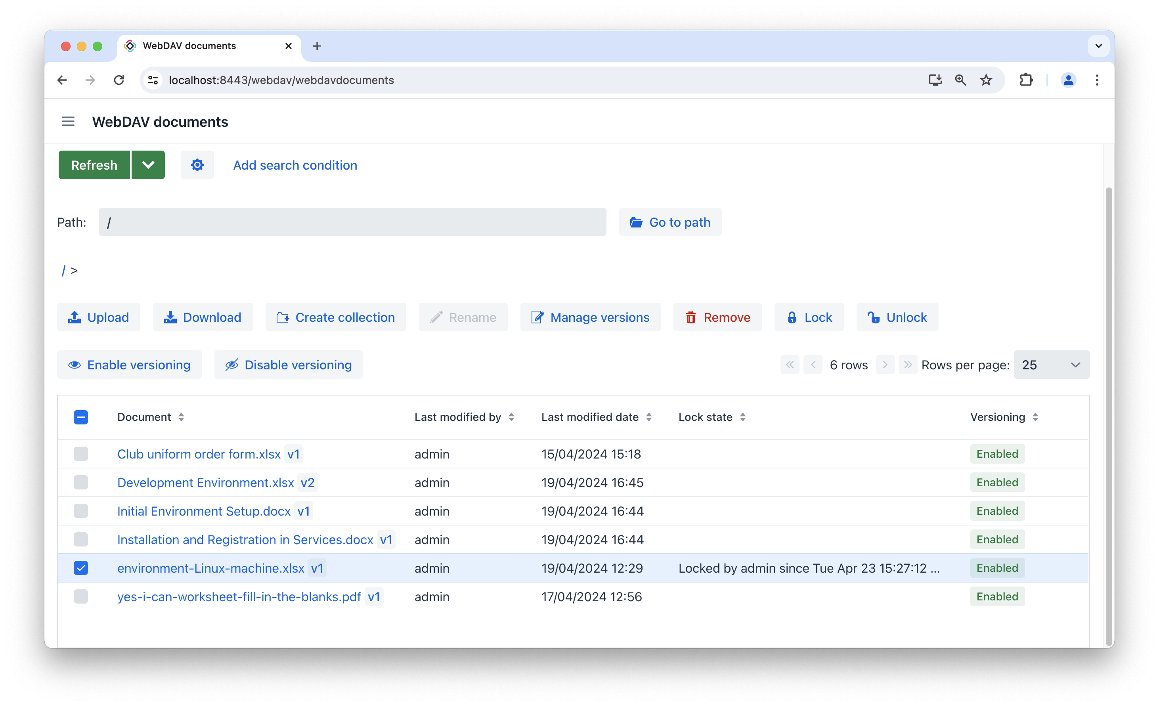Screen dimensions: 1159x707
Task: Click the Upload icon
Action: pyautogui.click(x=74, y=317)
